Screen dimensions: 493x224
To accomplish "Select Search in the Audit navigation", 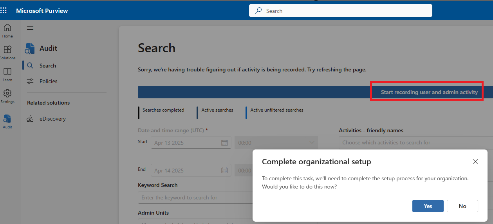I will tap(48, 66).
